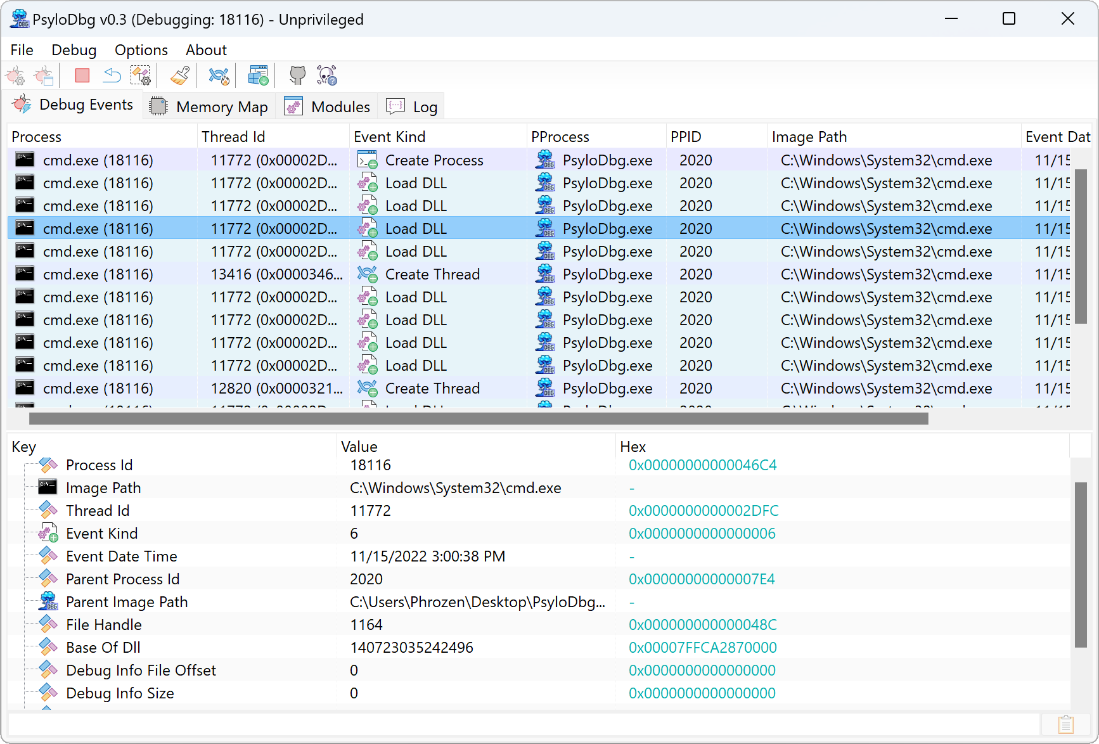Click the PPID column header
The height and width of the screenshot is (744, 1099).
(x=717, y=137)
